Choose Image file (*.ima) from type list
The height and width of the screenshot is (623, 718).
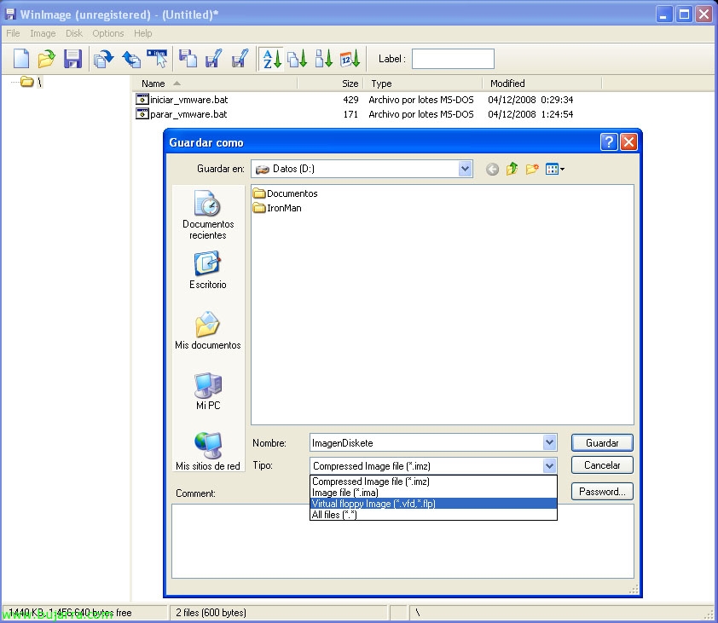pyautogui.click(x=345, y=493)
